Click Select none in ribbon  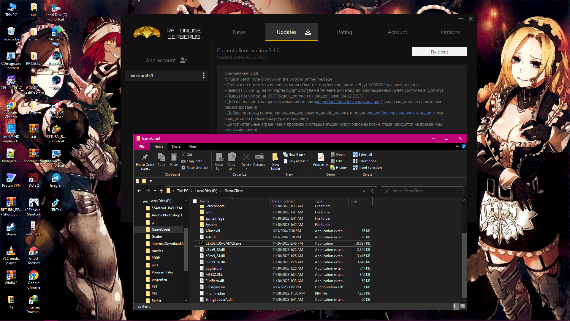365,161
